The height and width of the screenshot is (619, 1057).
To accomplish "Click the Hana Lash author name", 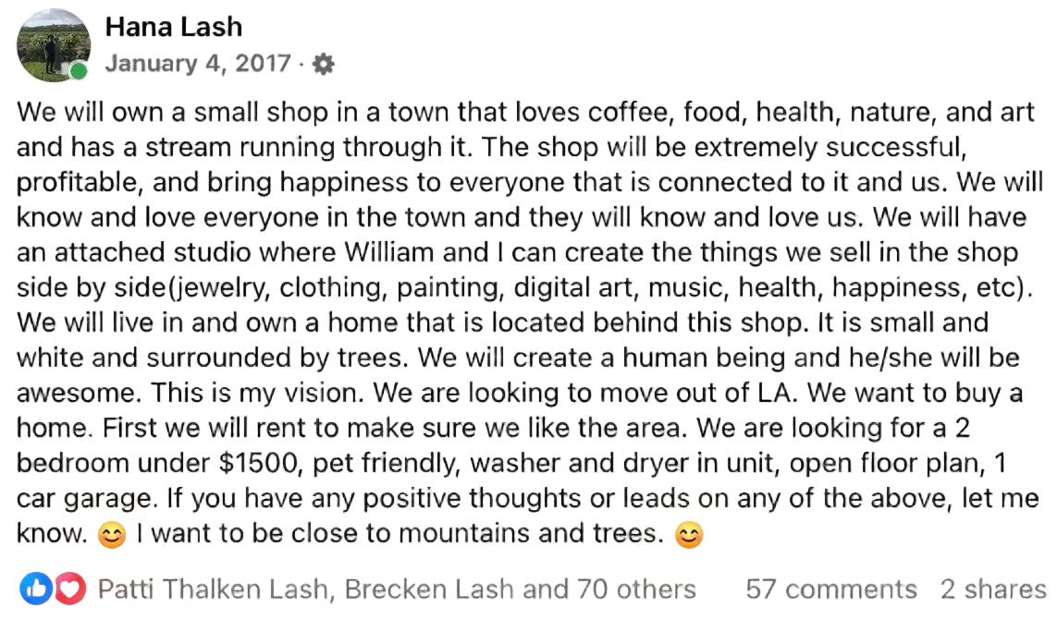I will point(174,27).
